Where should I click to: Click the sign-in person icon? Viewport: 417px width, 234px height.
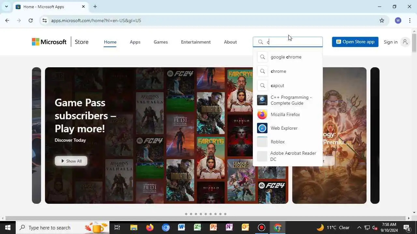405,42
